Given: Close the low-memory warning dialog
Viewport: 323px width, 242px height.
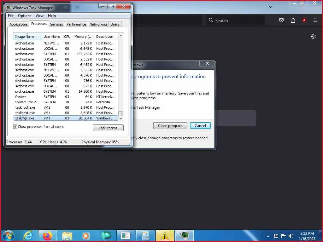Looking at the screenshot, I should [x=208, y=64].
